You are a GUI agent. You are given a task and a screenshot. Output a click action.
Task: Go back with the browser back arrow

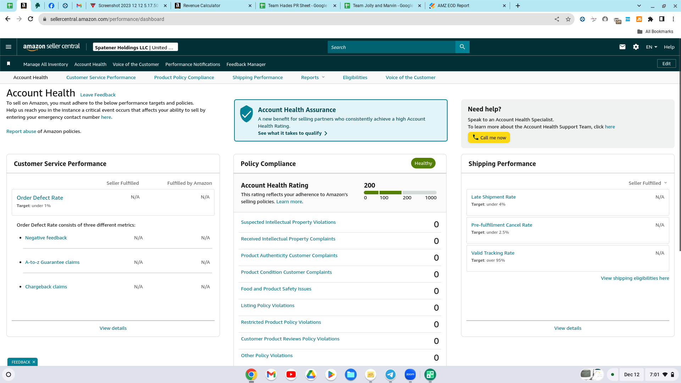pyautogui.click(x=8, y=19)
